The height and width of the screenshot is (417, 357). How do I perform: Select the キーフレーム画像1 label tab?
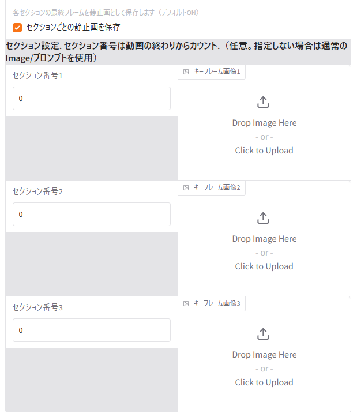coord(216,72)
